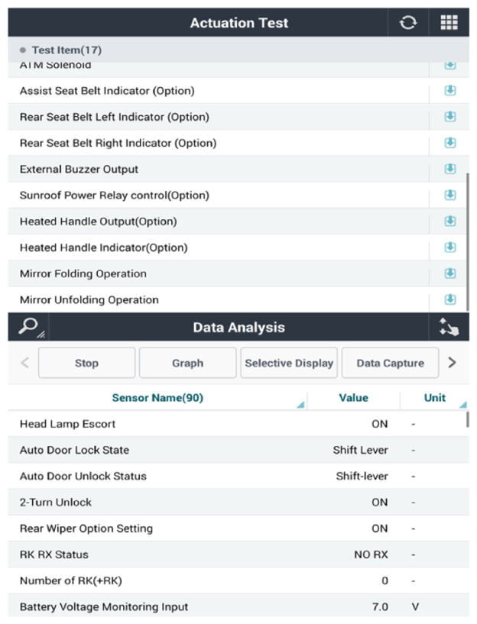Viewport: 477px width, 624px height.
Task: Open the grid menu icon in Actuation Test
Action: (449, 23)
